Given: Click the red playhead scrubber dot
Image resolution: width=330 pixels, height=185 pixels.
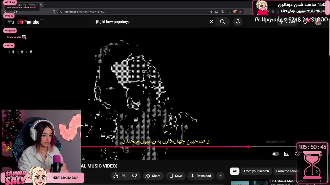Looking at the screenshot, I should (x=248, y=147).
